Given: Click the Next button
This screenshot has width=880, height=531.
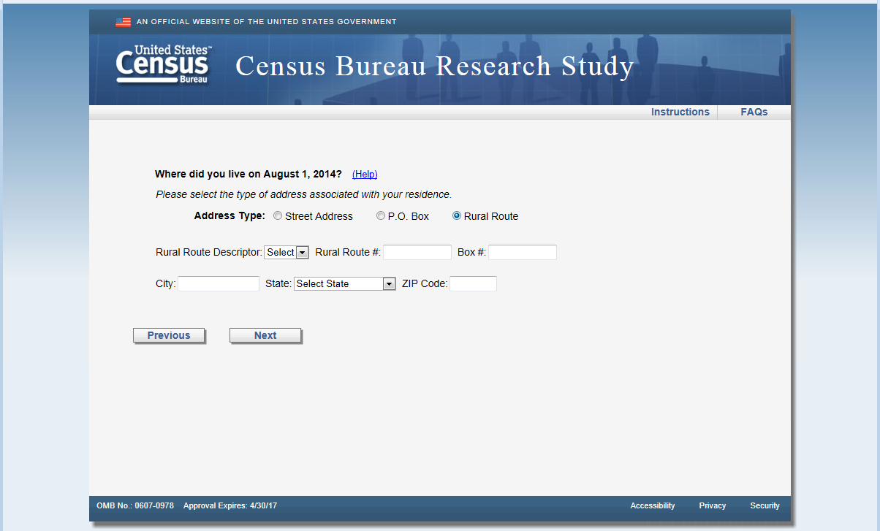Looking at the screenshot, I should [x=265, y=335].
